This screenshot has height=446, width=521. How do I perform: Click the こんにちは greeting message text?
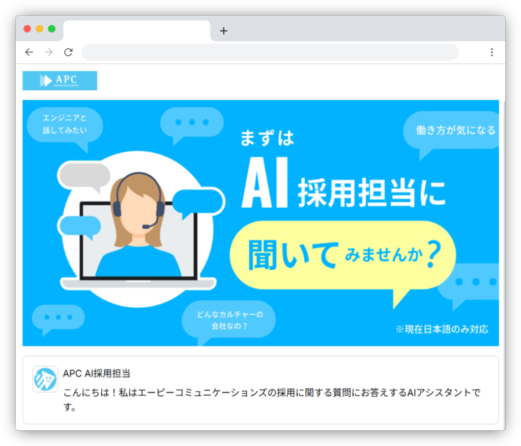(x=272, y=399)
